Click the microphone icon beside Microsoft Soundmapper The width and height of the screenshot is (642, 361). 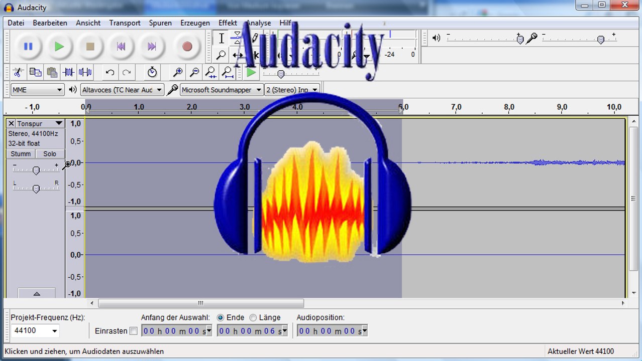(x=172, y=90)
